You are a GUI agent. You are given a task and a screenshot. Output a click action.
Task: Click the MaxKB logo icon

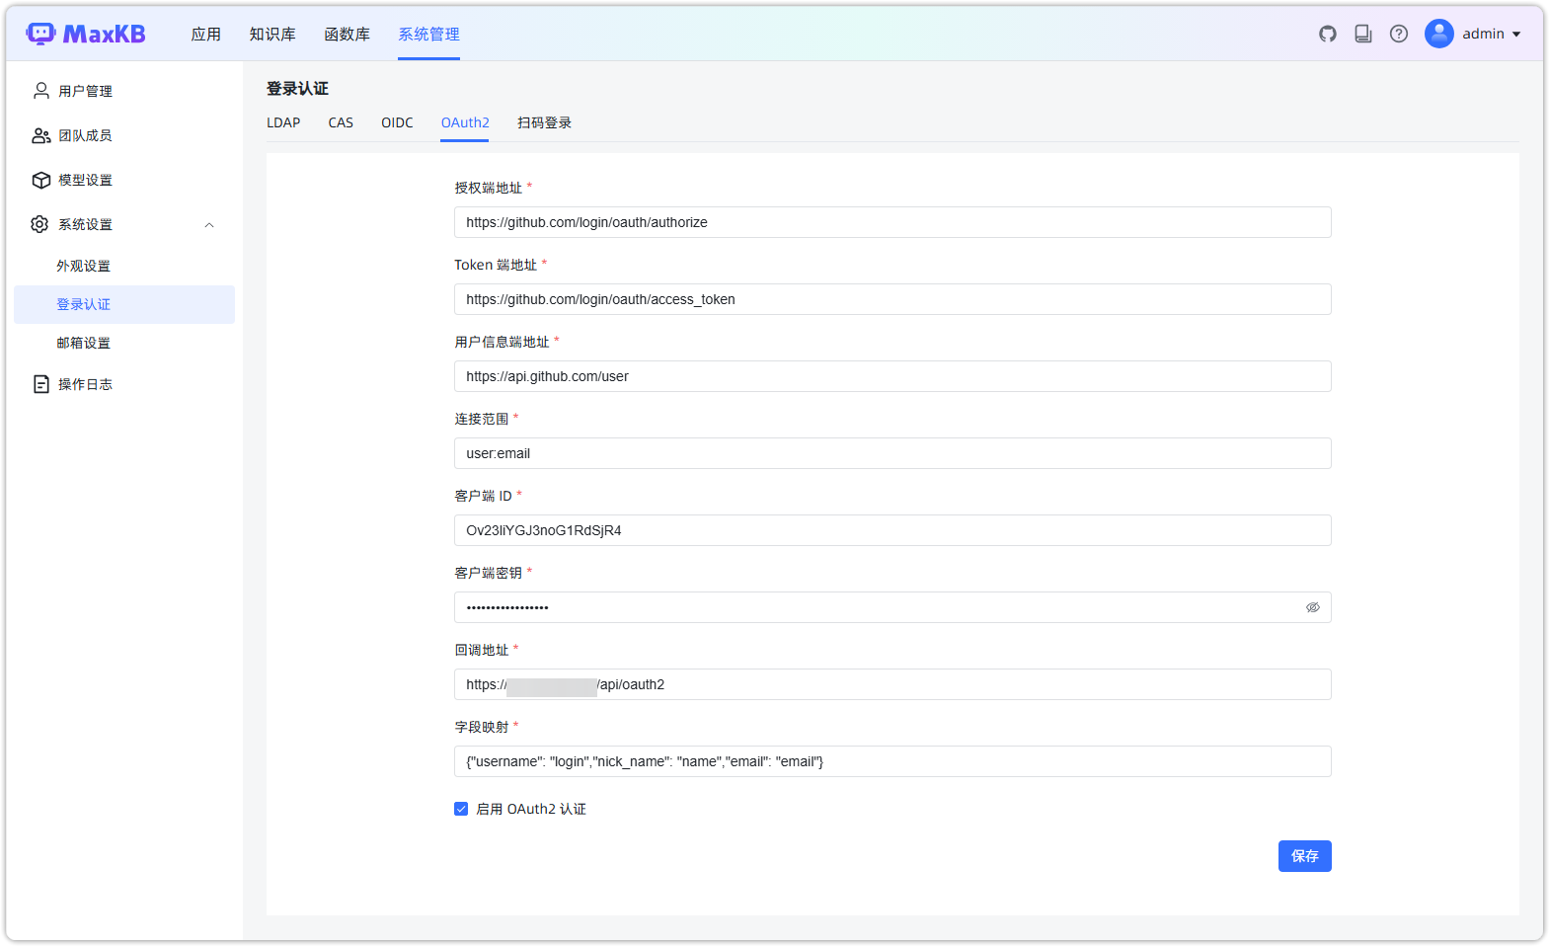tap(41, 34)
